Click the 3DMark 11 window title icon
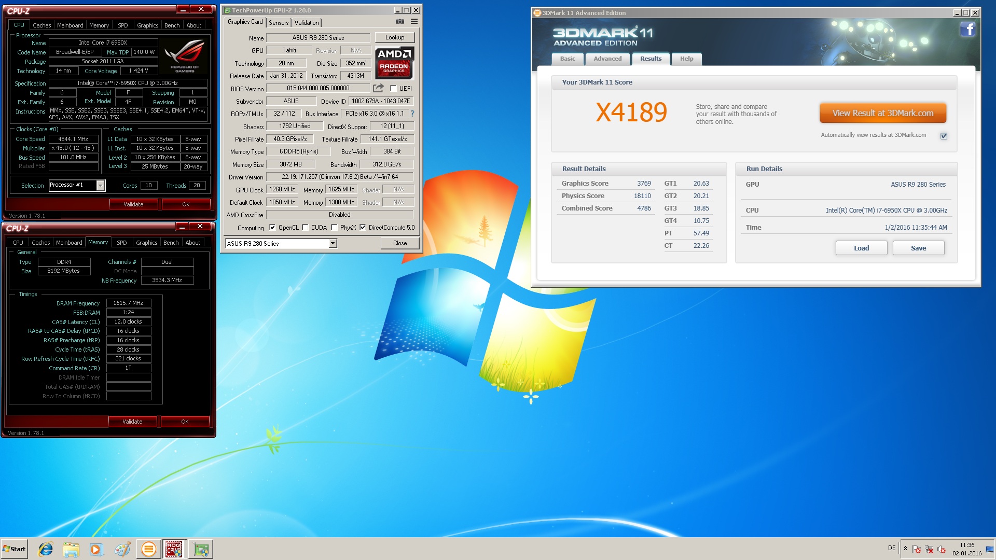 (x=537, y=13)
